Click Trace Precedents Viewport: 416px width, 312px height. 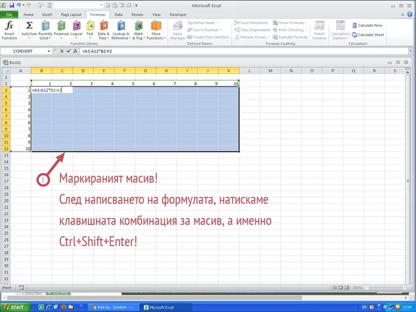pos(252,23)
